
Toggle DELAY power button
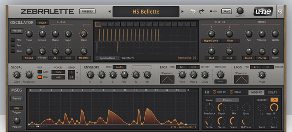click(232, 92)
